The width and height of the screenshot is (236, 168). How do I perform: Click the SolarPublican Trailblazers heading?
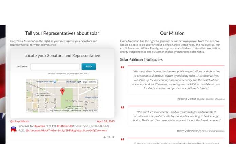(x=141, y=60)
